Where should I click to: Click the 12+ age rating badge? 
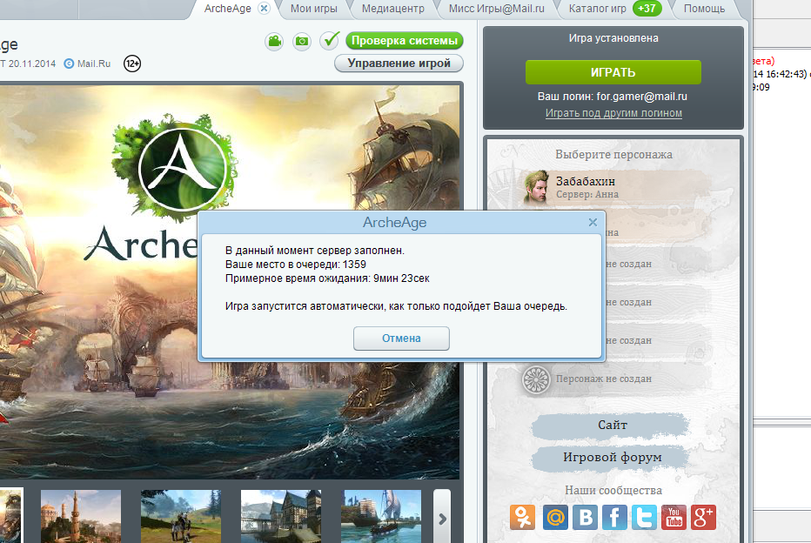[x=132, y=64]
